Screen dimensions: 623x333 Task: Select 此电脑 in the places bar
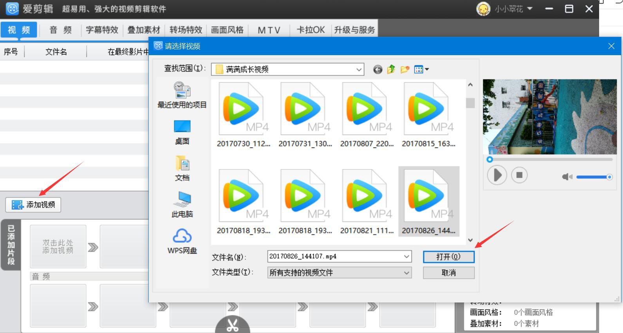(x=182, y=205)
